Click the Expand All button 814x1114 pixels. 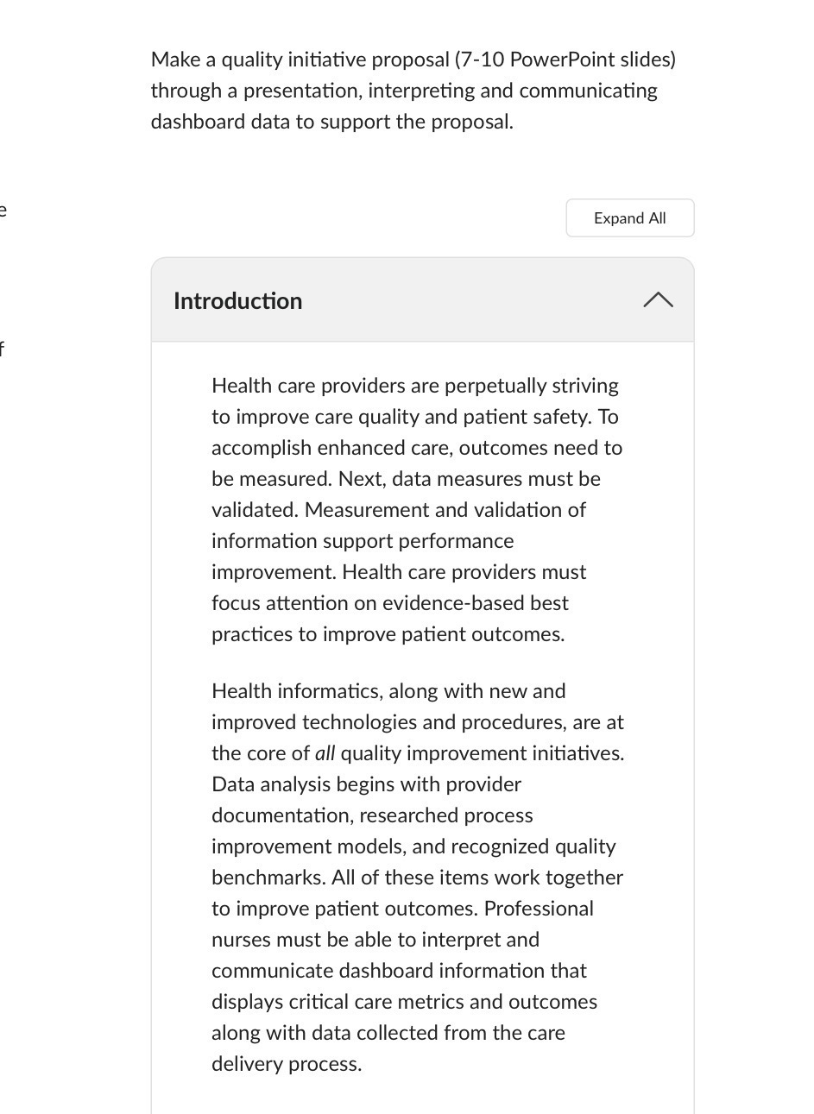629,218
